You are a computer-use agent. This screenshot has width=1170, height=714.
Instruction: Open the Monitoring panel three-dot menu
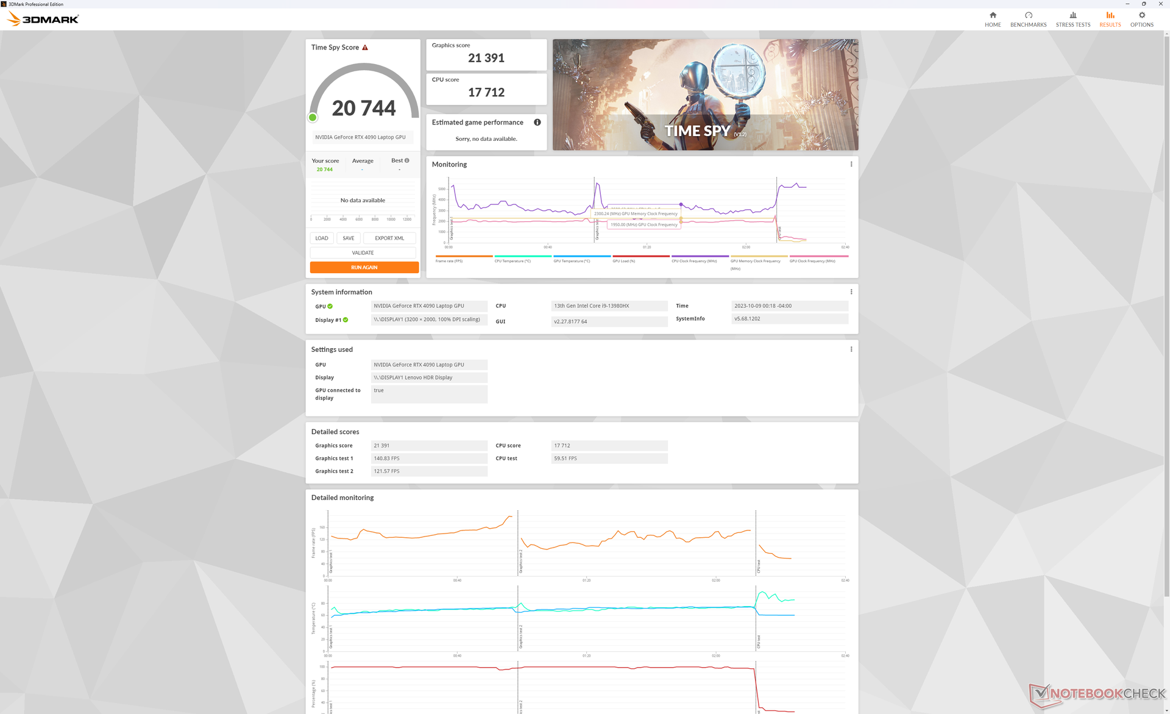tap(851, 164)
